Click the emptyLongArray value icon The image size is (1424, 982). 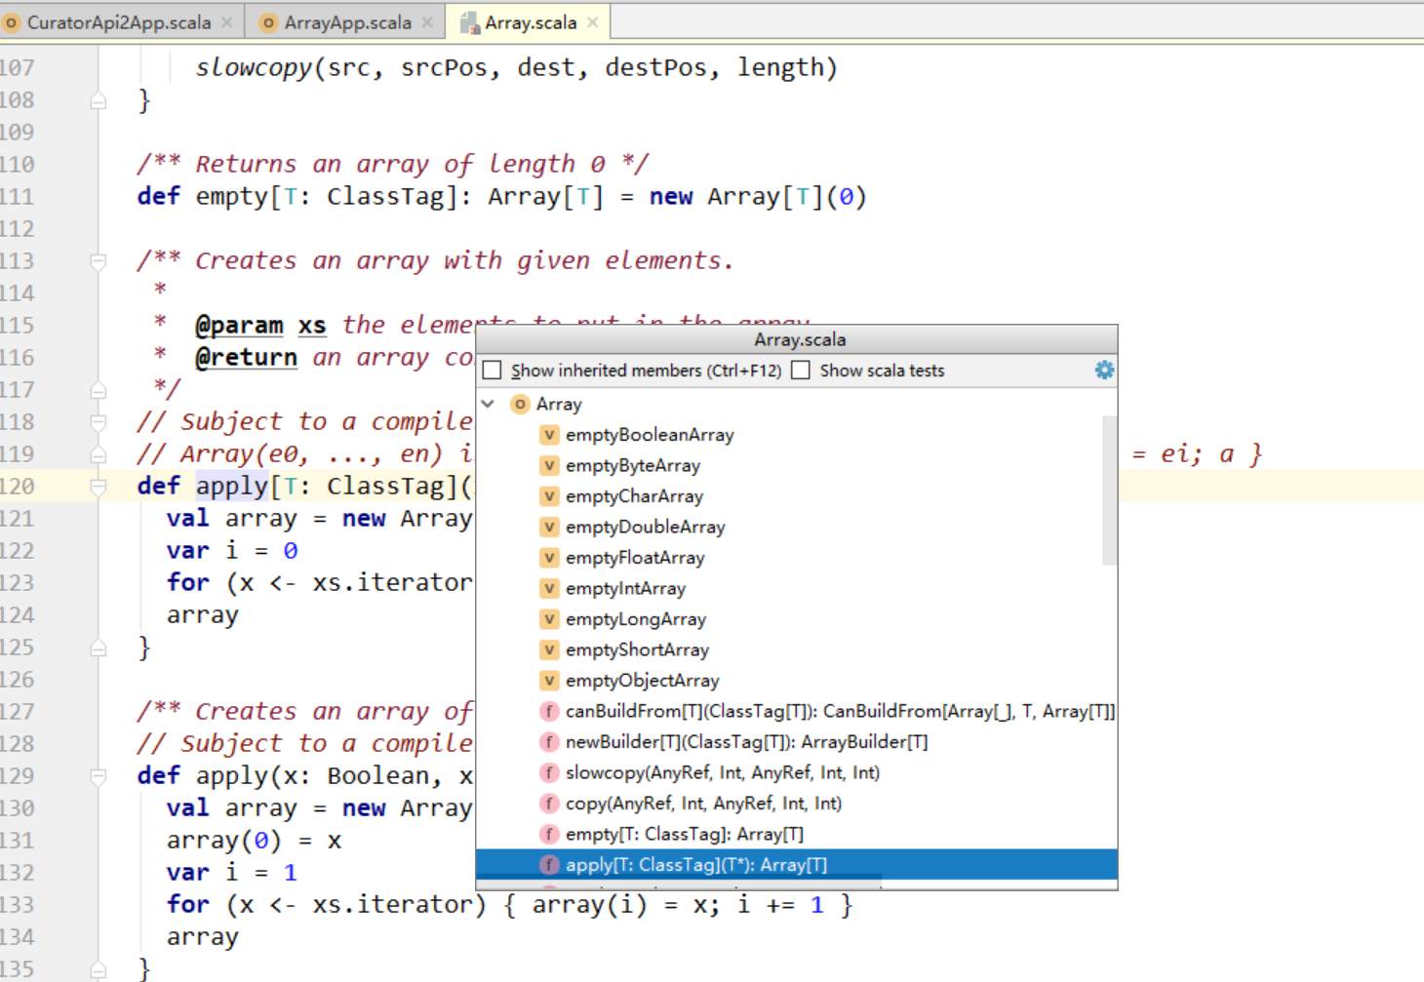(x=549, y=619)
